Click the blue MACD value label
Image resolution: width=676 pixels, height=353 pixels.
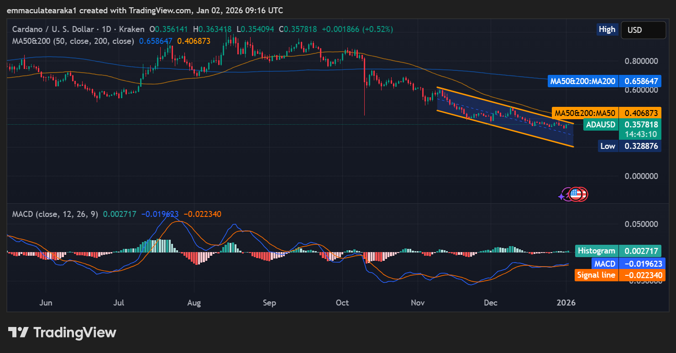[x=628, y=263]
